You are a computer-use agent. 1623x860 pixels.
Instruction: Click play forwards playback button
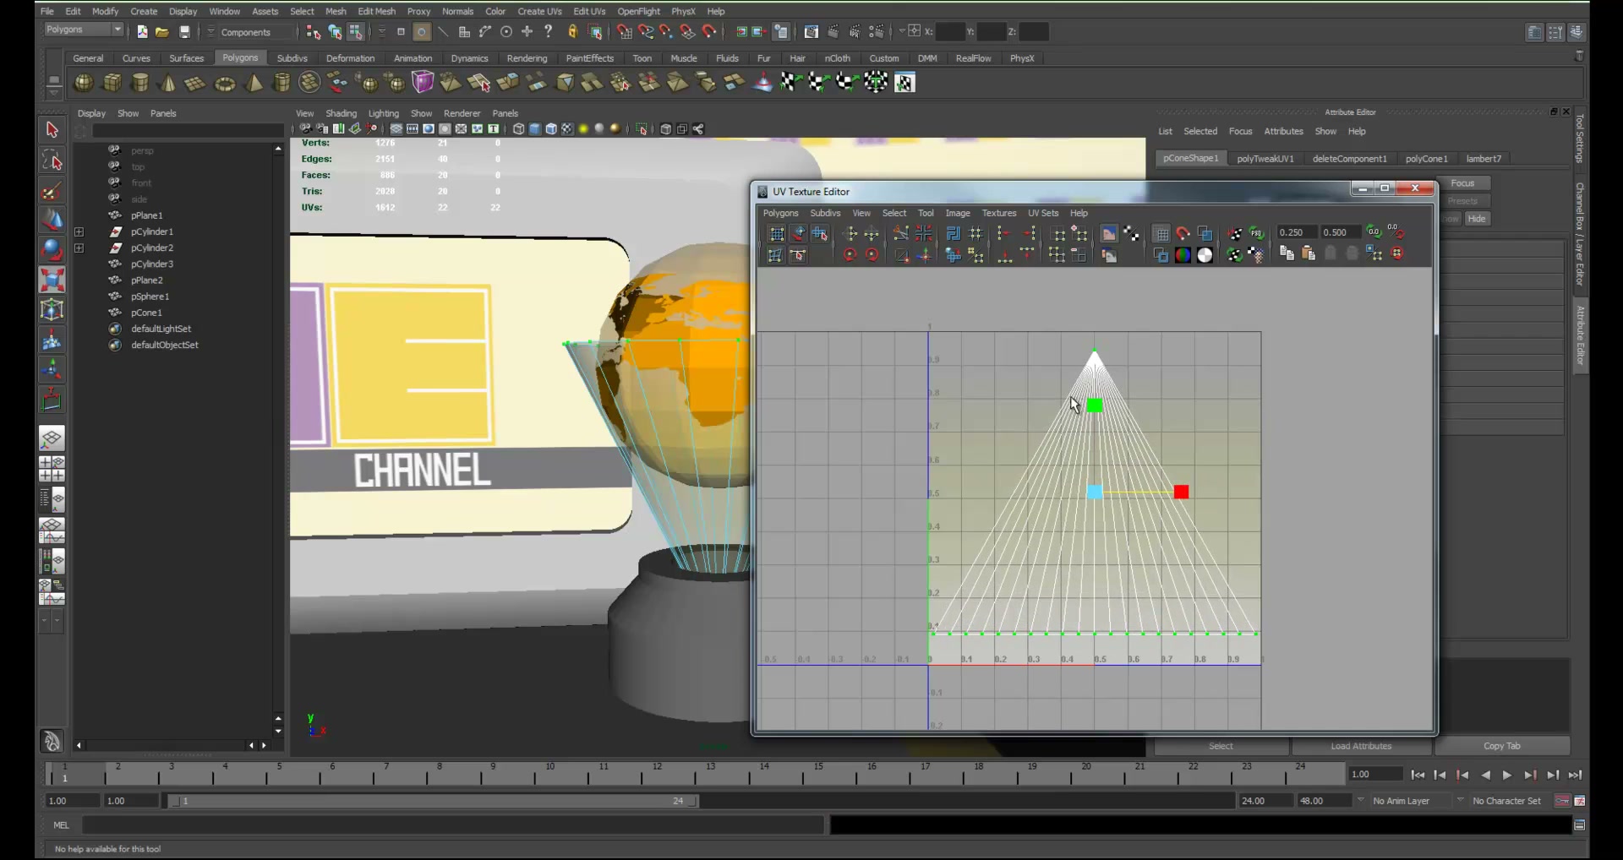(x=1507, y=776)
